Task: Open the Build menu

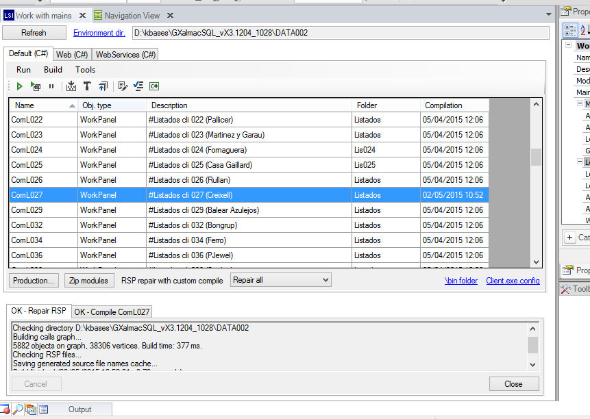Action: [x=53, y=70]
